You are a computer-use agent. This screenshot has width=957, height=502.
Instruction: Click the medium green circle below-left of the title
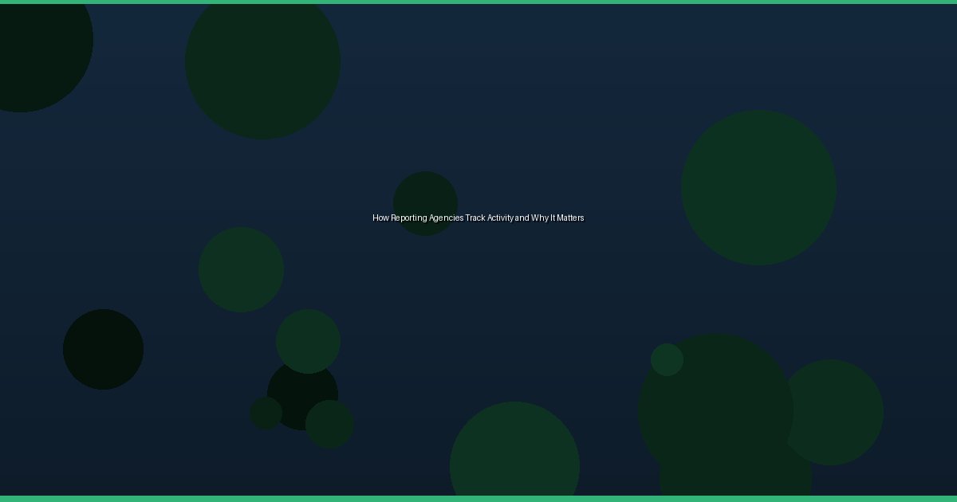coord(241,269)
